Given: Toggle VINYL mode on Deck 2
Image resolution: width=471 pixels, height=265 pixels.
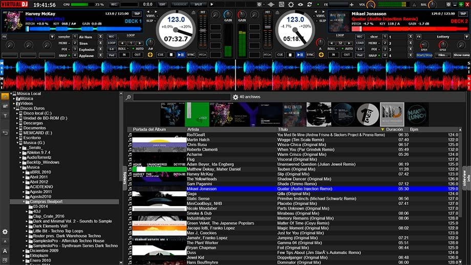Looking at the screenshot, I should pos(320,16).
